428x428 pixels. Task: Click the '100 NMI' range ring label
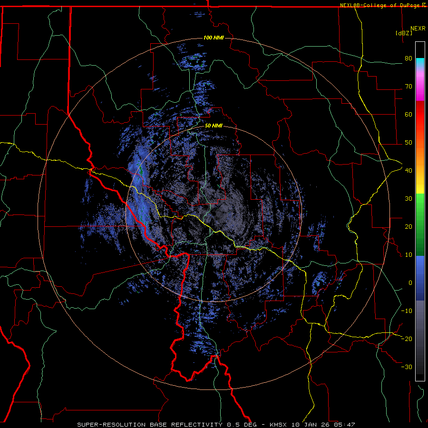(214, 38)
